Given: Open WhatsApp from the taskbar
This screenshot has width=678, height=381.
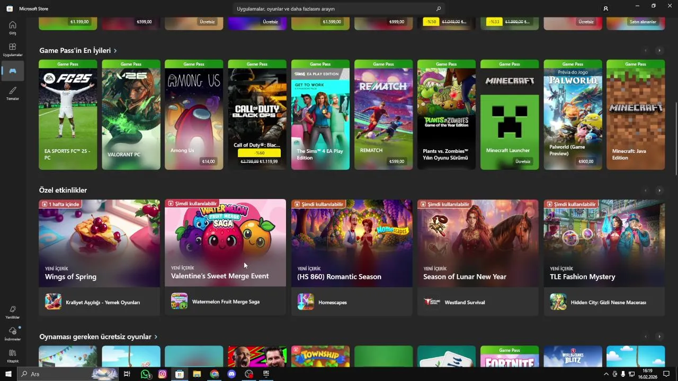Looking at the screenshot, I should 146,374.
